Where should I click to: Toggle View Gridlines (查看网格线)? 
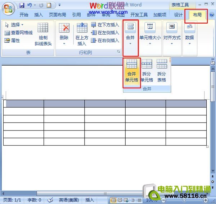[19, 33]
